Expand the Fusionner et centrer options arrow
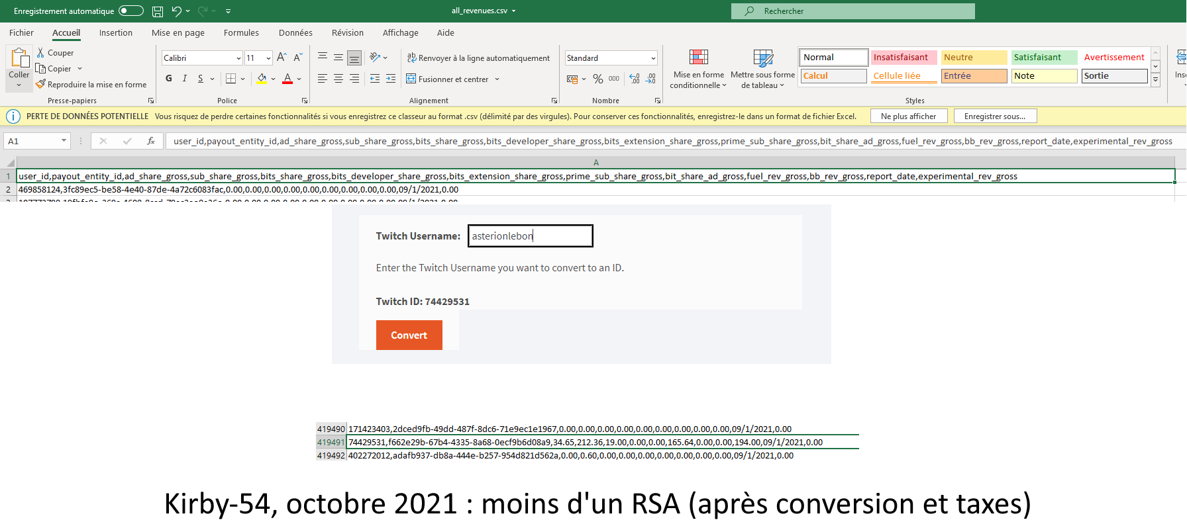 point(497,79)
